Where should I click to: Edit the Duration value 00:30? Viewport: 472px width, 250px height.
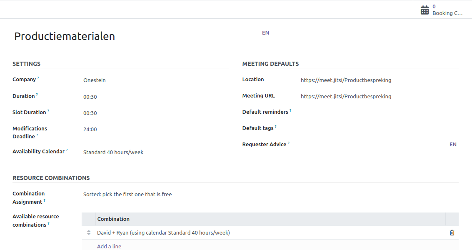coord(90,97)
